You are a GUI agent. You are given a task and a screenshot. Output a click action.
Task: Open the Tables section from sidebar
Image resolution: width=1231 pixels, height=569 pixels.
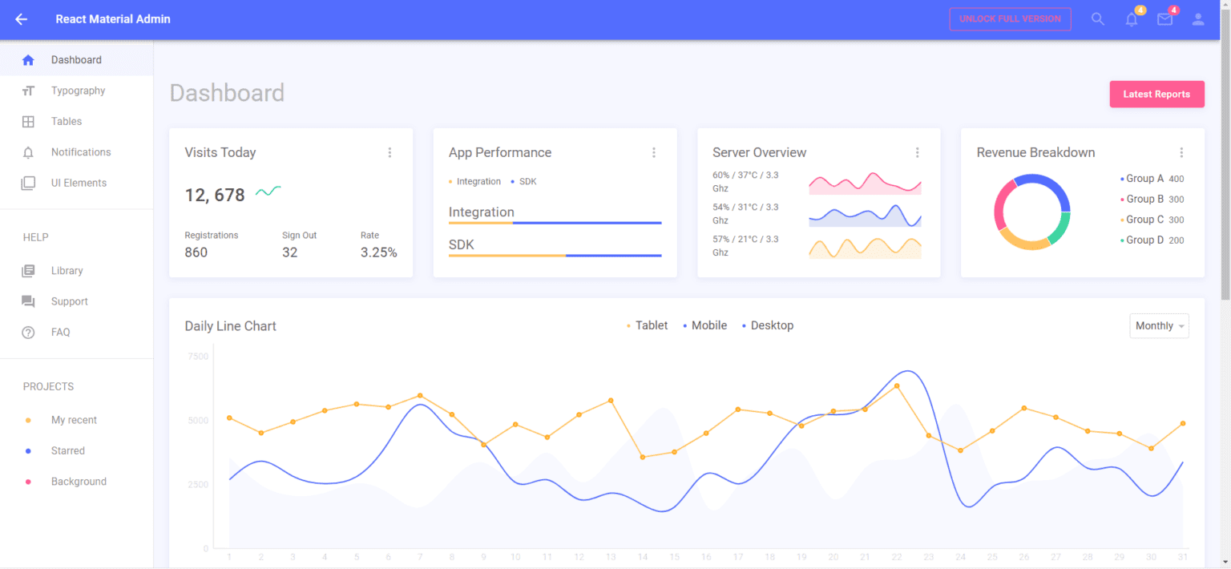point(29,121)
